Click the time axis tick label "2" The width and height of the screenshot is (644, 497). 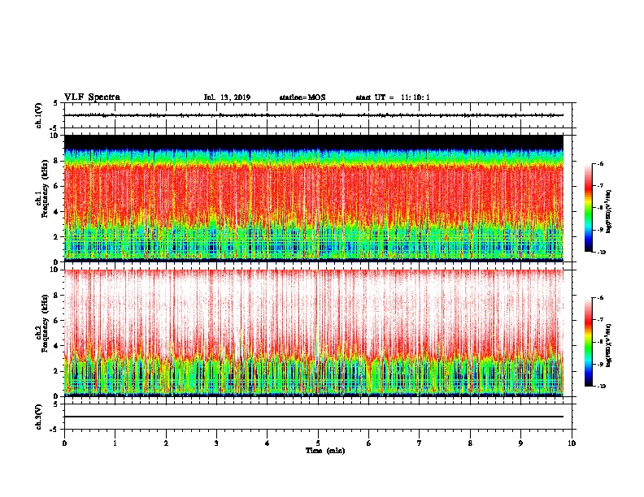click(x=166, y=443)
